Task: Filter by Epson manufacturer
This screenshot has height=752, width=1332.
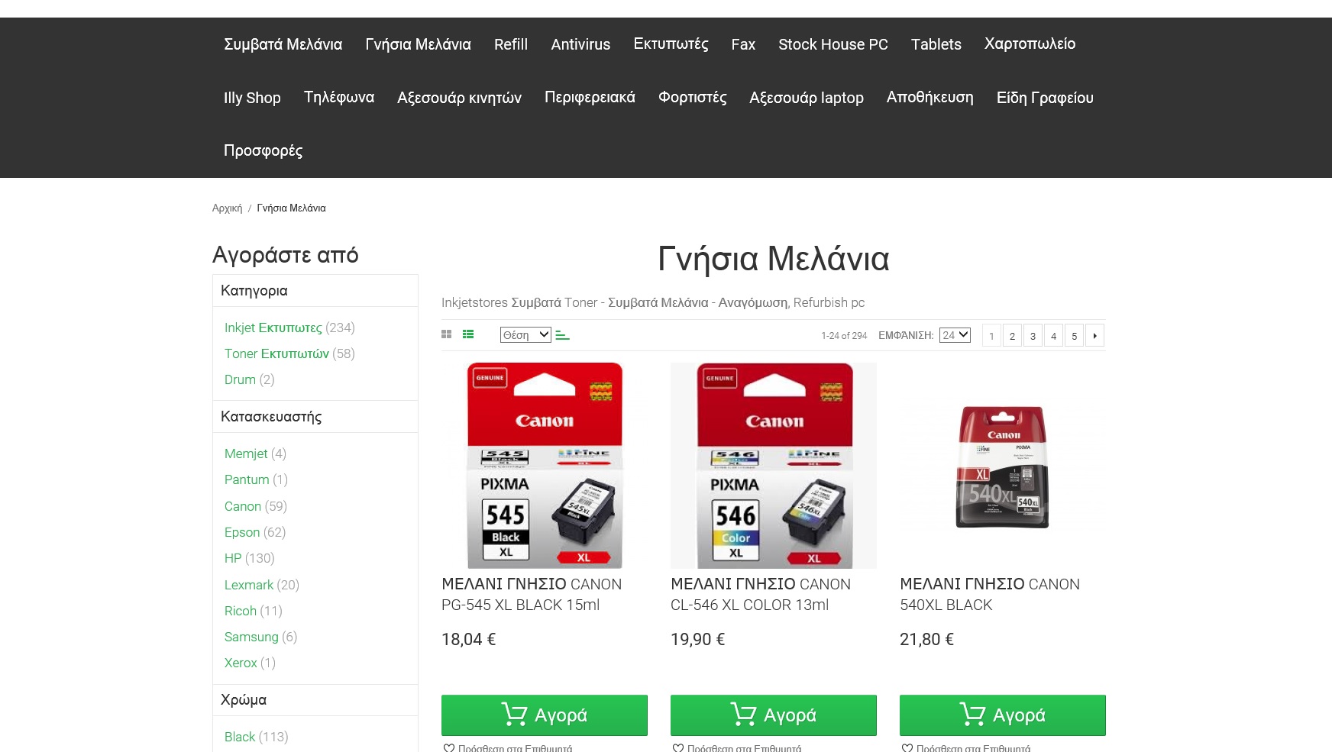Action: pos(242,532)
